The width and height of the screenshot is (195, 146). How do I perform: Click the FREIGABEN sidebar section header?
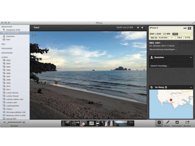tap(7, 48)
